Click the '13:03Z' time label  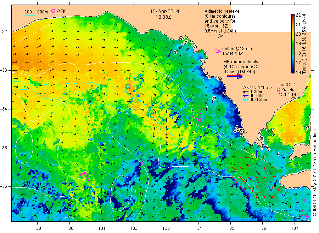(x=163, y=17)
